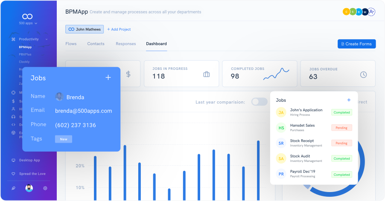Image resolution: width=385 pixels, height=201 pixels.
Task: Click the headphones icon in sidebar
Action: coord(14,117)
